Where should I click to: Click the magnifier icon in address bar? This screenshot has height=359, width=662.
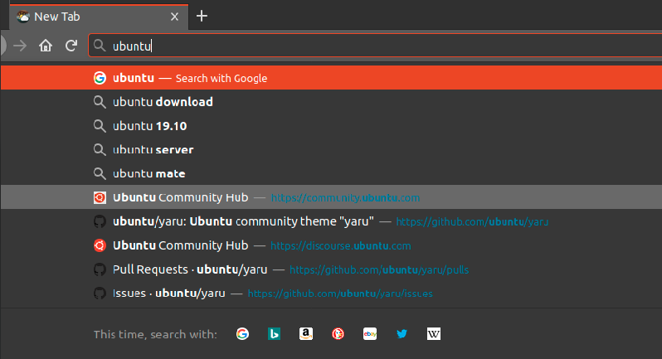[100, 46]
